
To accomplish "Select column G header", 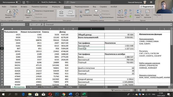I will click(64, 29).
